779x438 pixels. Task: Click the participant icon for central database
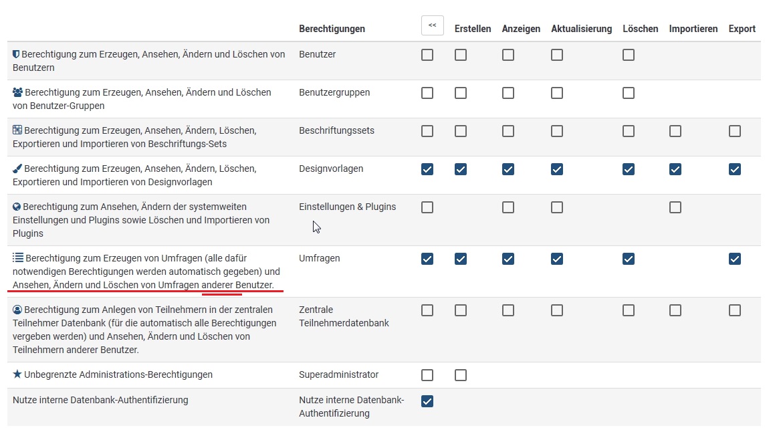17,310
